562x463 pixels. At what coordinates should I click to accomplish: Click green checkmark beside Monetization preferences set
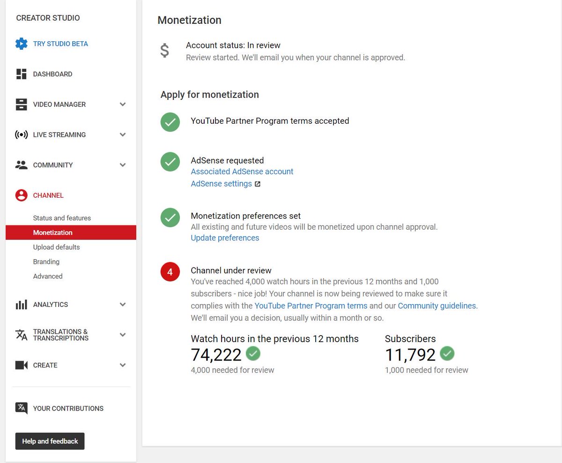coord(170,217)
